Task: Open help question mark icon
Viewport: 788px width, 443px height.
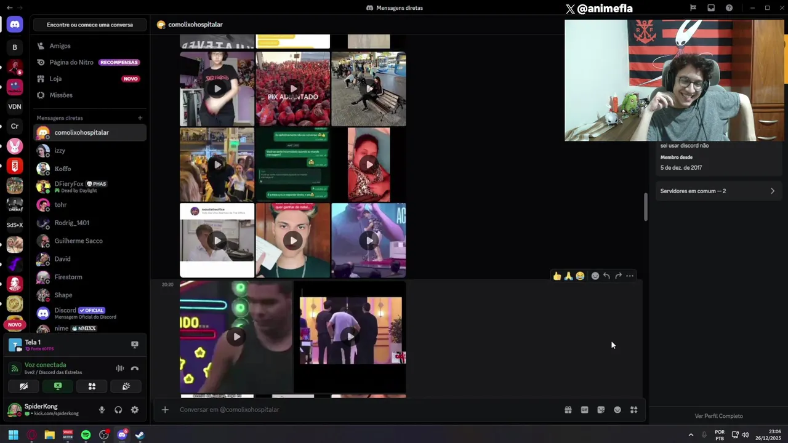Action: click(x=729, y=8)
